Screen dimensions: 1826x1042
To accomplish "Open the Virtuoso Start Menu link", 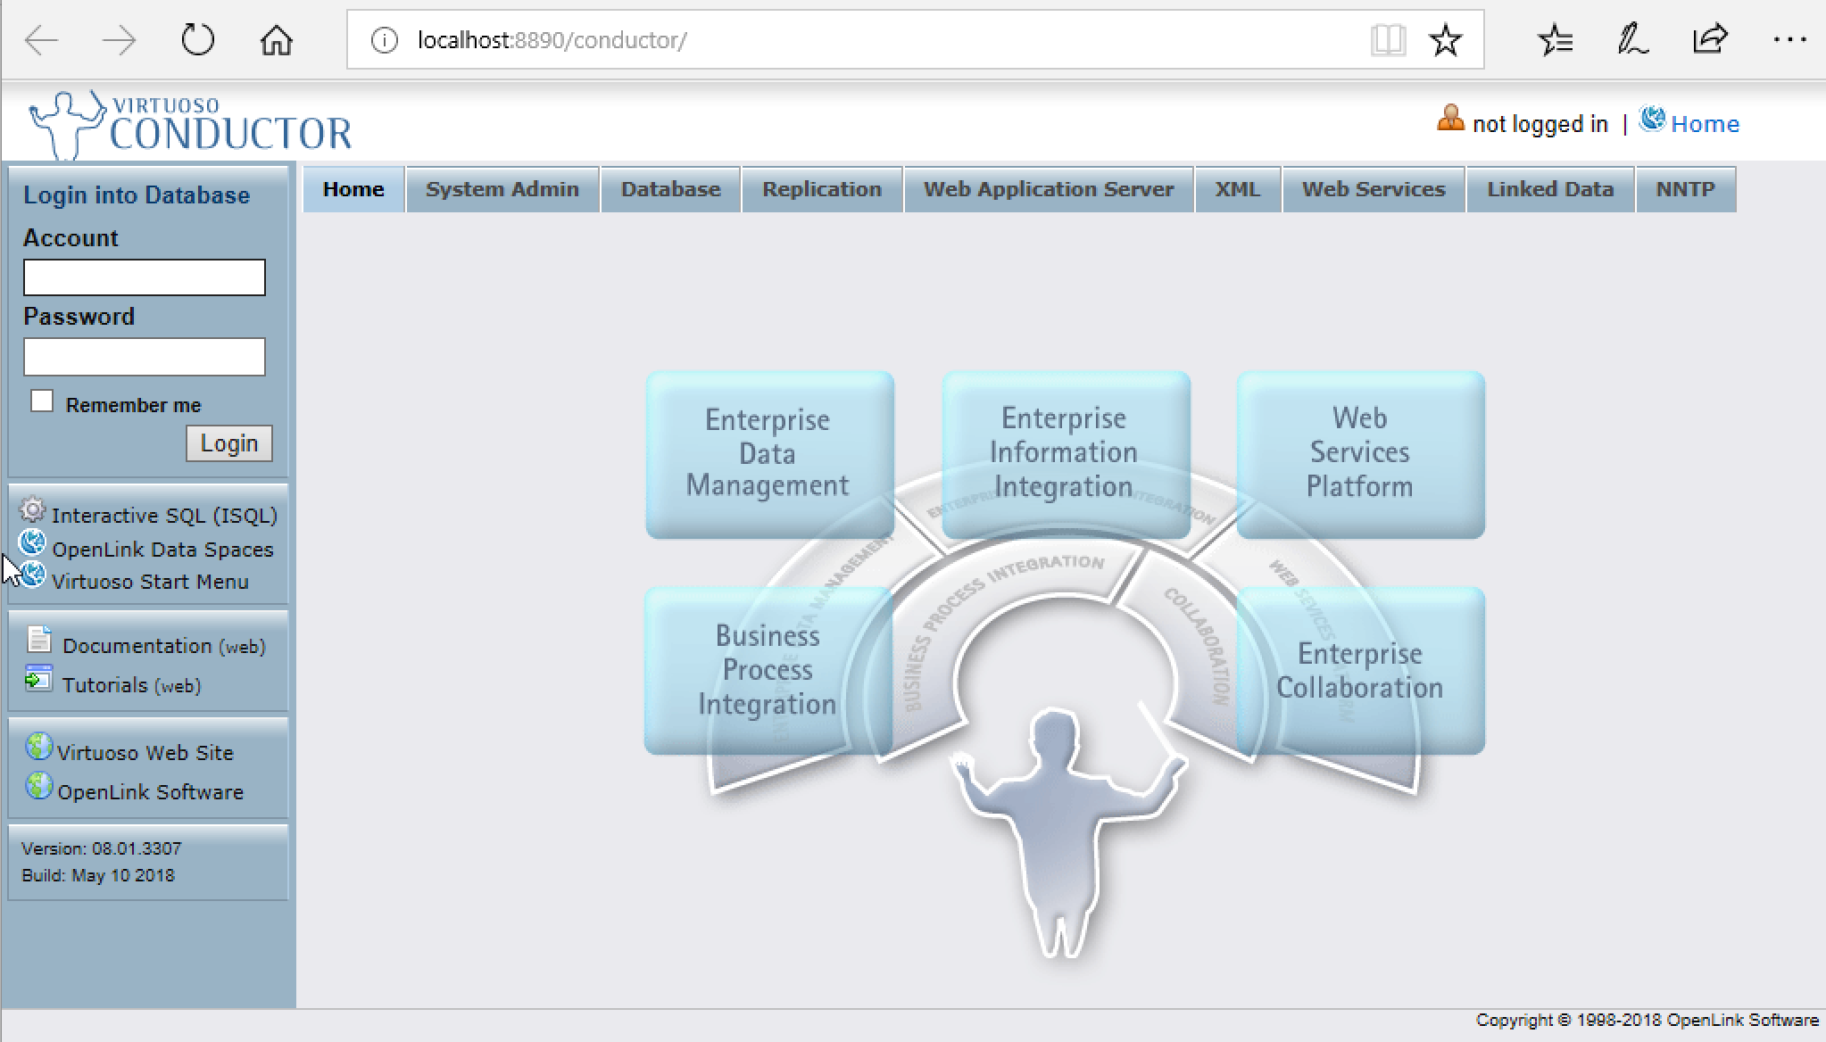I will [150, 582].
